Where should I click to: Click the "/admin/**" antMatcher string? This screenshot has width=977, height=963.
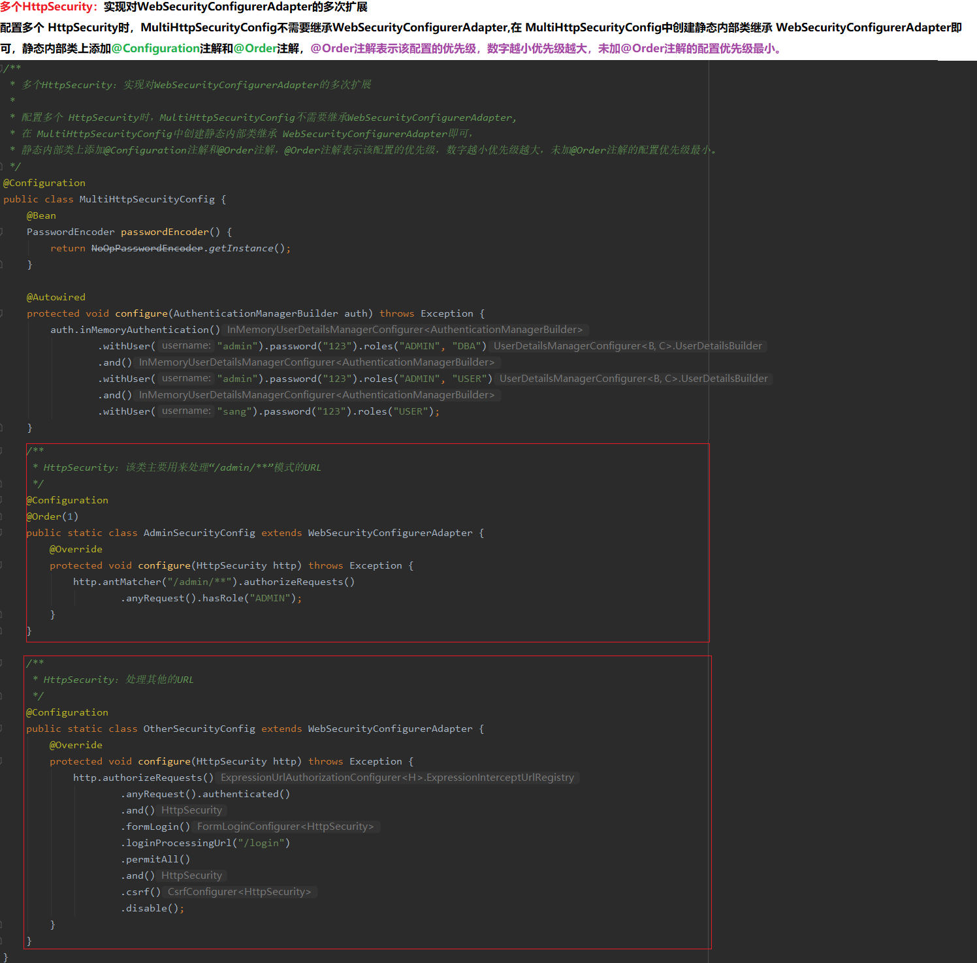tap(200, 582)
